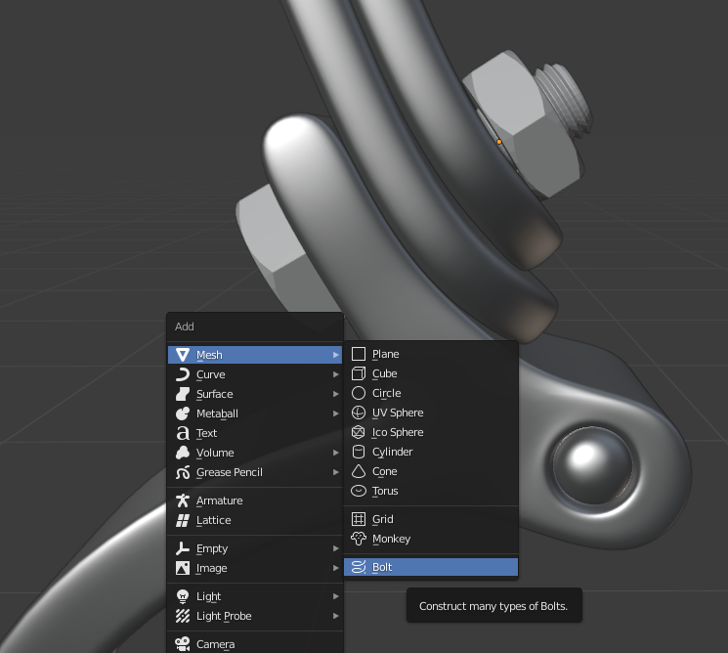Add a Torus mesh

point(431,491)
